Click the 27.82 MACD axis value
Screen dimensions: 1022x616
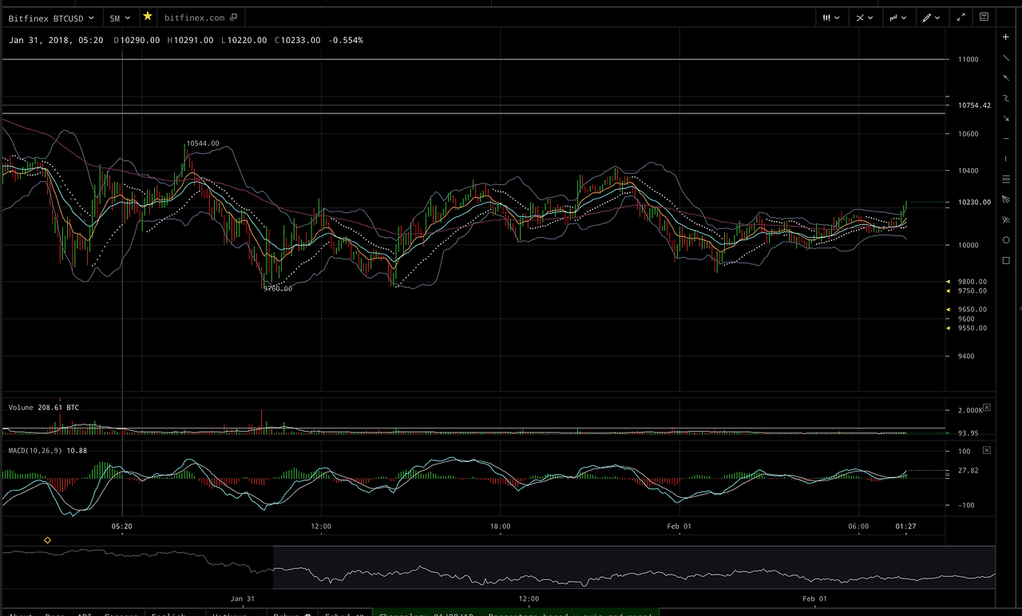click(968, 471)
